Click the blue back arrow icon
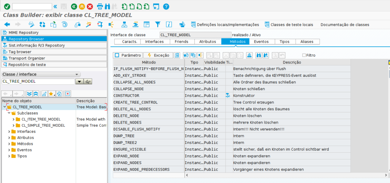This screenshot has width=390, height=183. pos(7,25)
